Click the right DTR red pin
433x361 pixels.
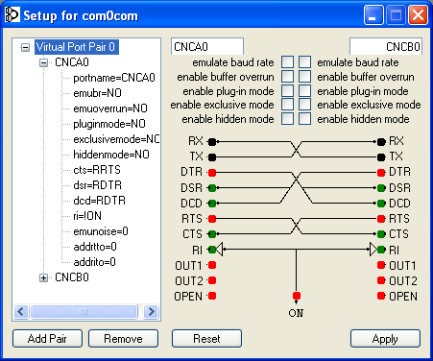(381, 173)
